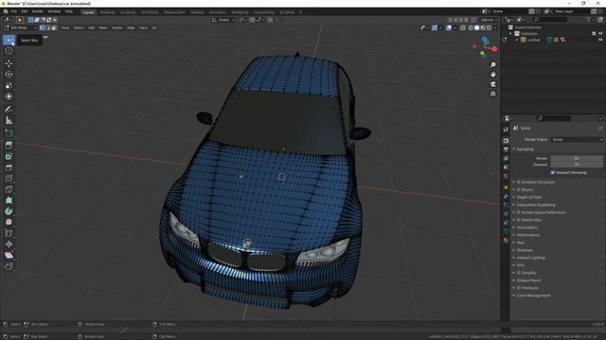Viewport: 606px width, 340px height.
Task: Select the Bevel tool
Action: pos(9,168)
